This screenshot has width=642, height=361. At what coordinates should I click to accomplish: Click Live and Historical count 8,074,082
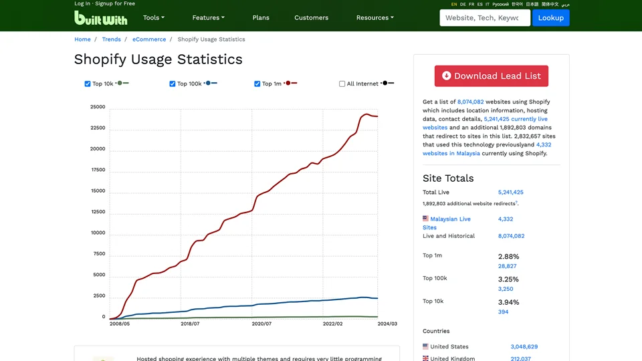[511, 236]
